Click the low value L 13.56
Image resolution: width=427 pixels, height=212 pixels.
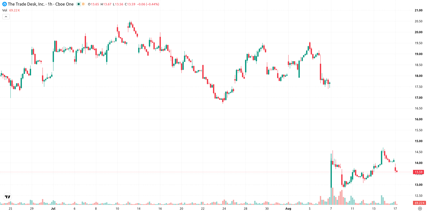pyautogui.click(x=118, y=4)
